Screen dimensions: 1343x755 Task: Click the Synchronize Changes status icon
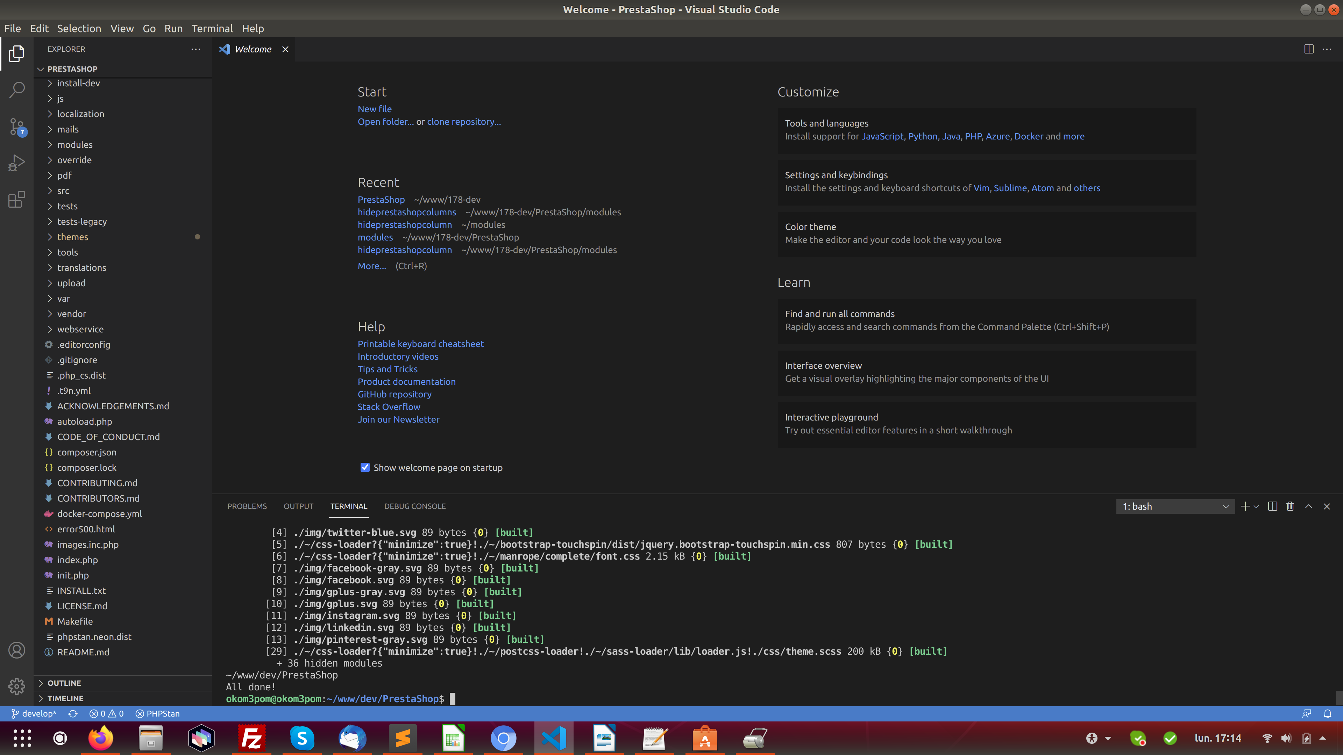point(73,714)
